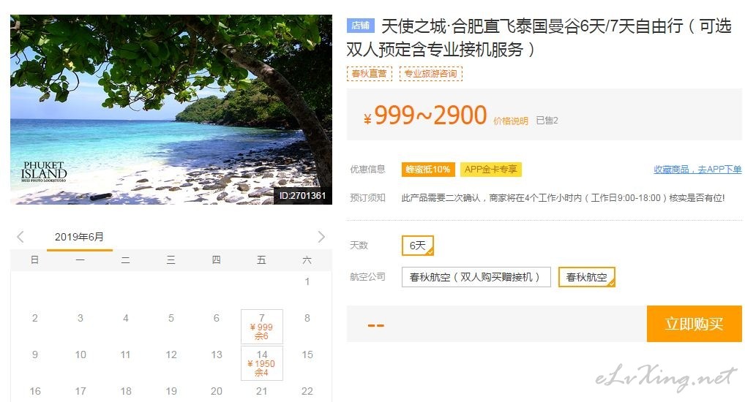Viewport: 745px width, 402px height.
Task: Go to previous month in calendar
Action: click(20, 236)
